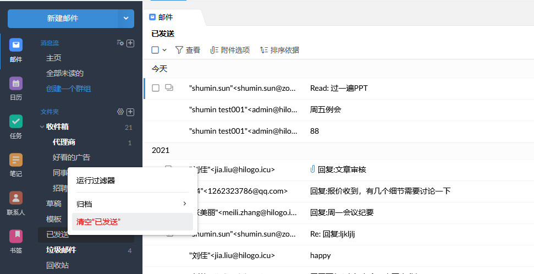
Task: Select 运行过滤器 in context menu
Action: [133, 180]
